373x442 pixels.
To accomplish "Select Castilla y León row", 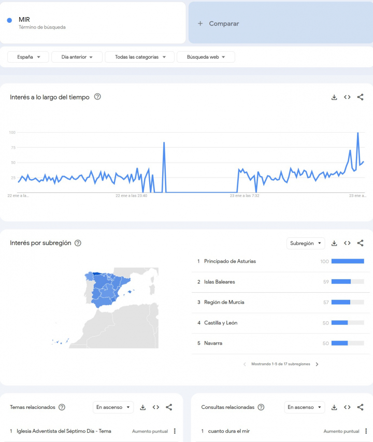I will coord(281,323).
